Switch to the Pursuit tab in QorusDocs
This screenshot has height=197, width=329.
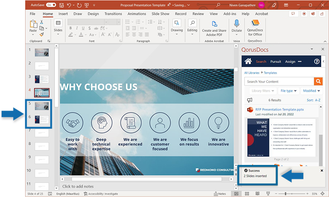(x=276, y=61)
